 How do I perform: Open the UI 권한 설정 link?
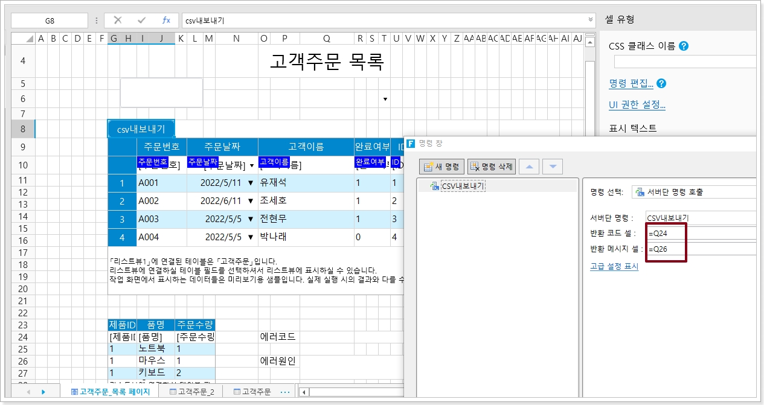[x=637, y=105]
